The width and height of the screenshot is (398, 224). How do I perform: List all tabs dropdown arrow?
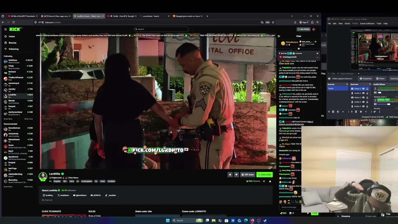[x=292, y=16]
